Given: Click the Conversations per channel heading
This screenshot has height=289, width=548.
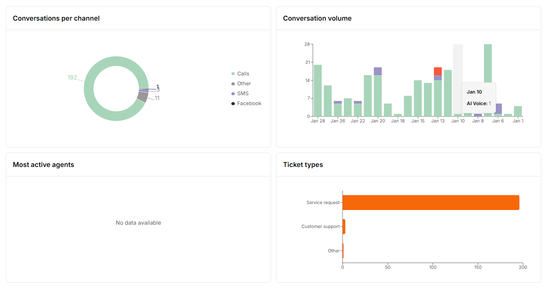Looking at the screenshot, I should (56, 18).
